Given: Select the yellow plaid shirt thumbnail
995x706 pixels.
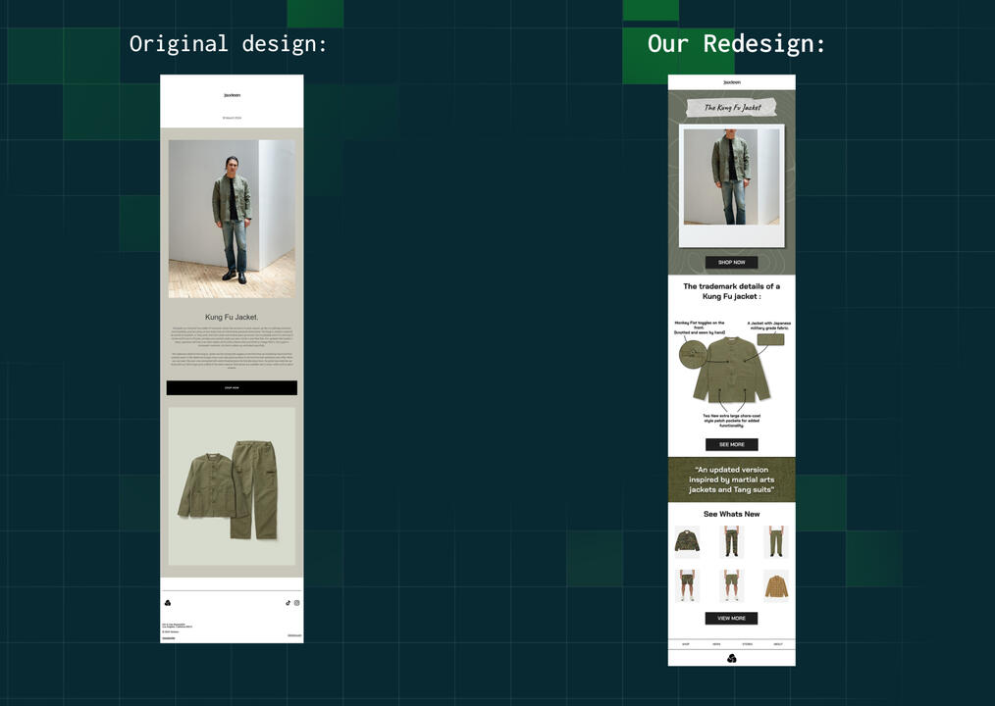Looking at the screenshot, I should pos(776,585).
